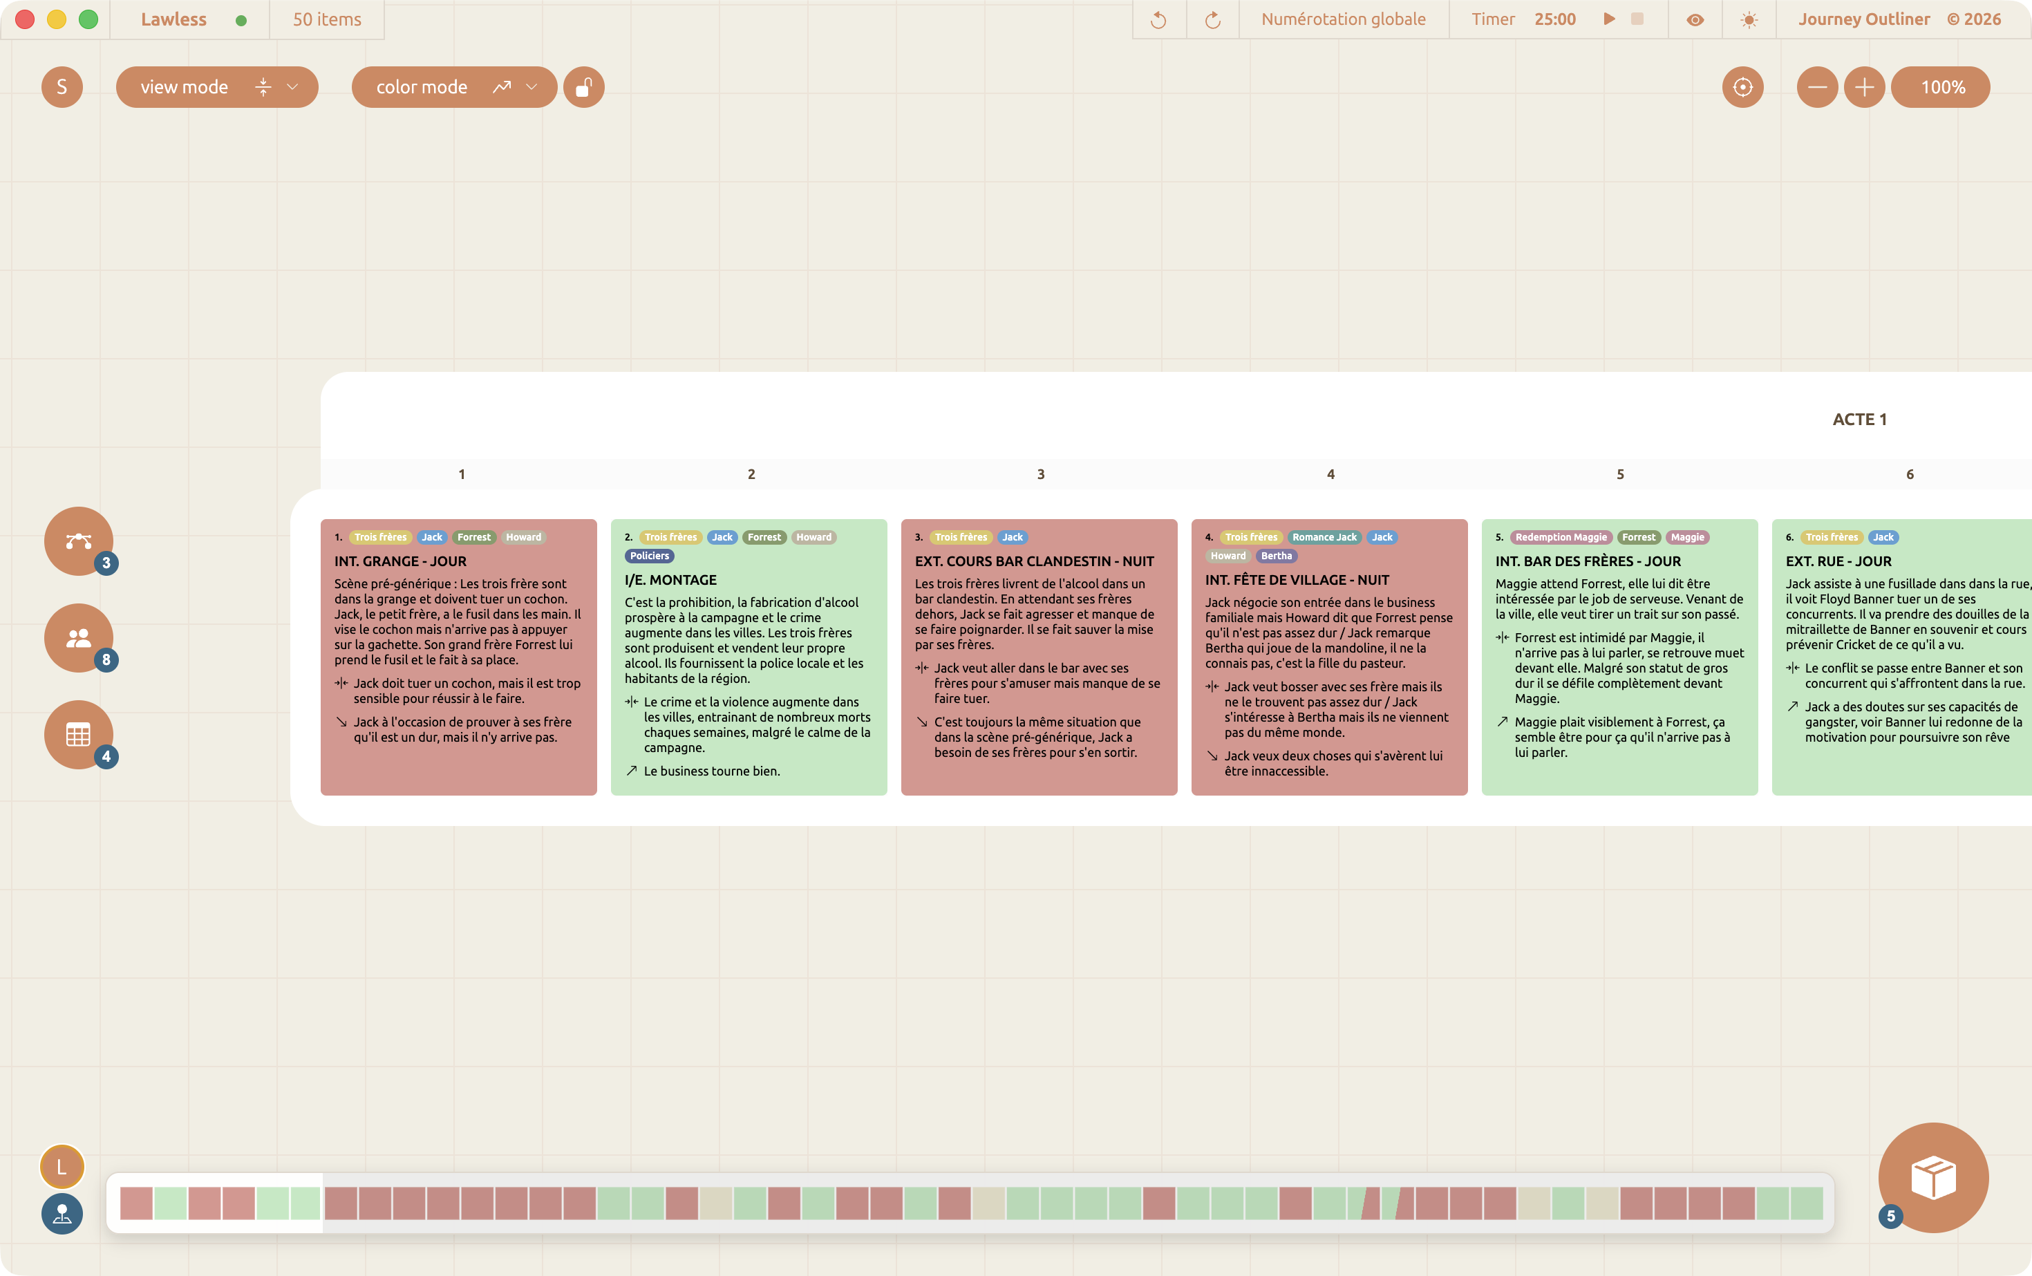Click Redemption Maggie tag on card 5
2032x1276 pixels.
(1561, 536)
